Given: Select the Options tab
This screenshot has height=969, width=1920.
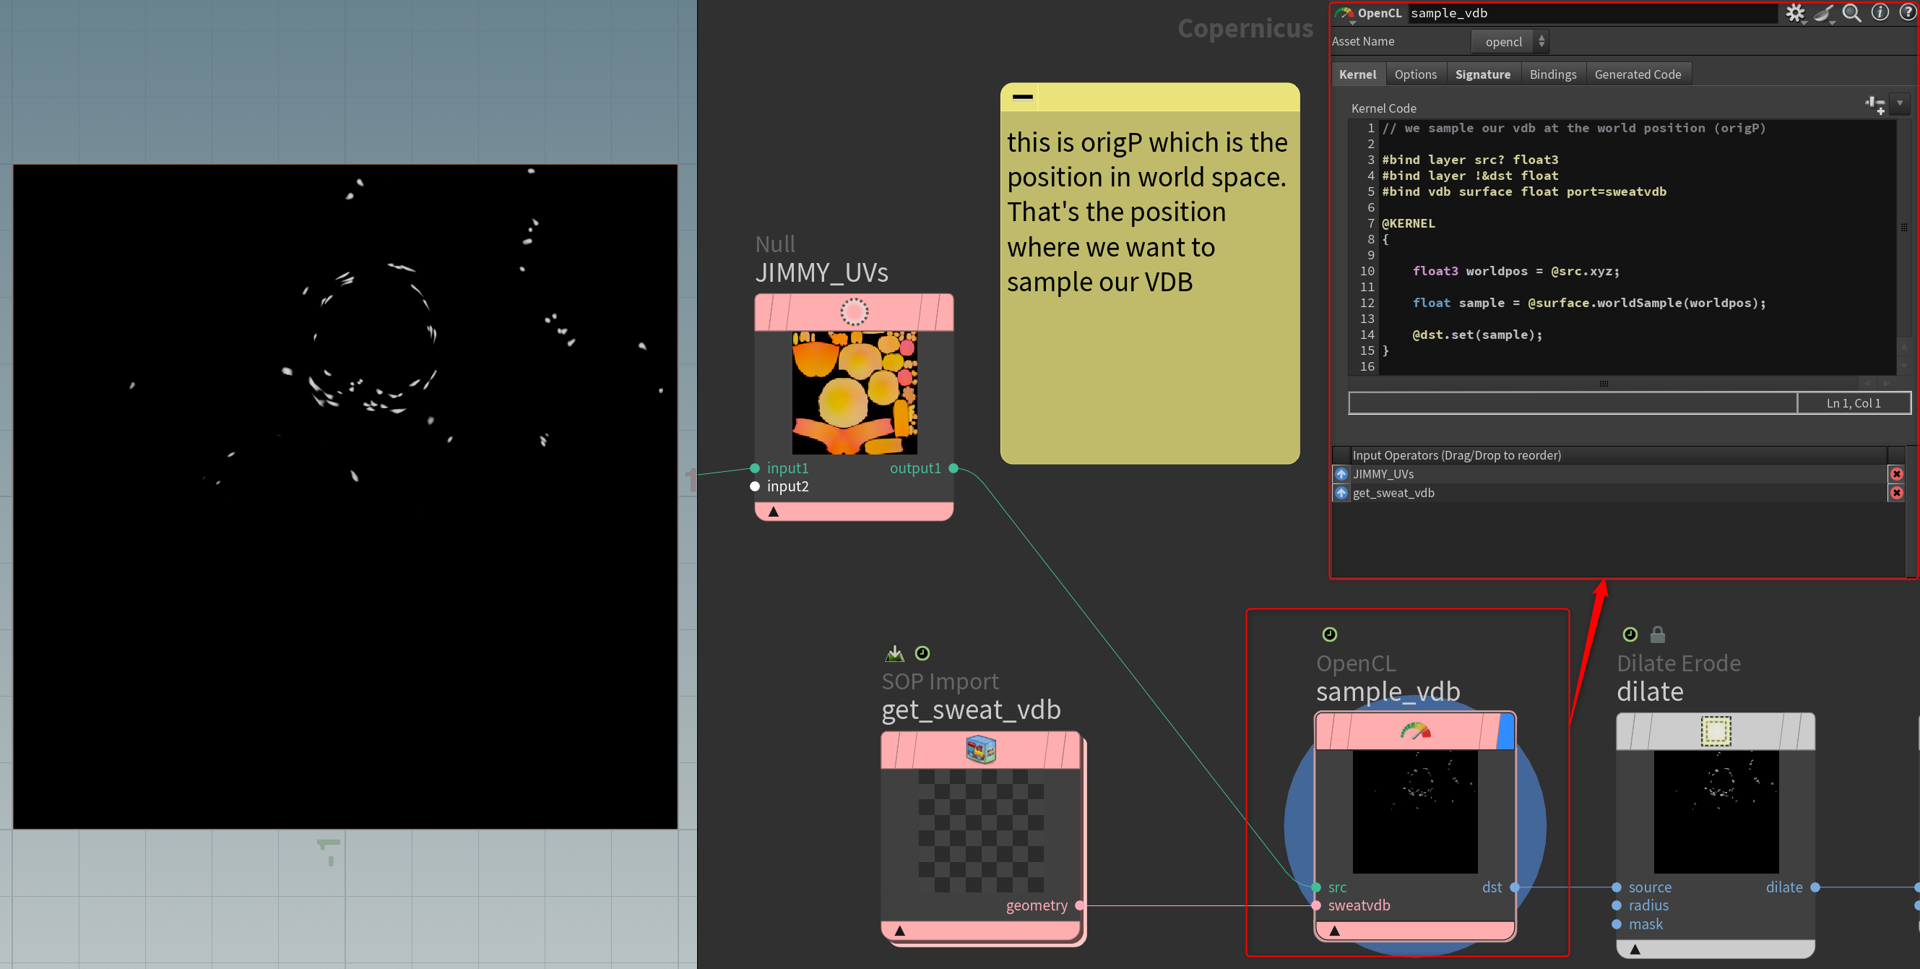Looking at the screenshot, I should (1414, 74).
